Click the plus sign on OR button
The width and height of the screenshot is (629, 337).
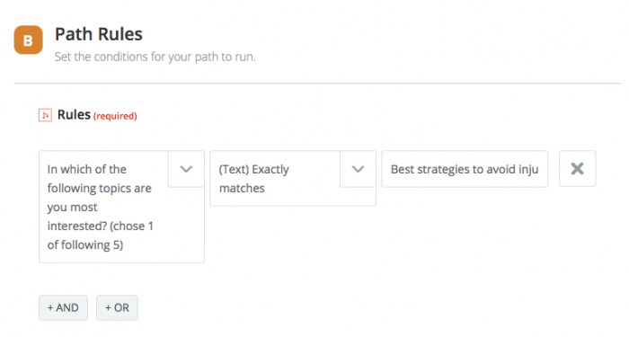pyautogui.click(x=108, y=307)
